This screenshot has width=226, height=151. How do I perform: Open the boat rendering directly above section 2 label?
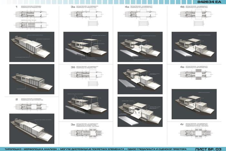tap(32, 79)
